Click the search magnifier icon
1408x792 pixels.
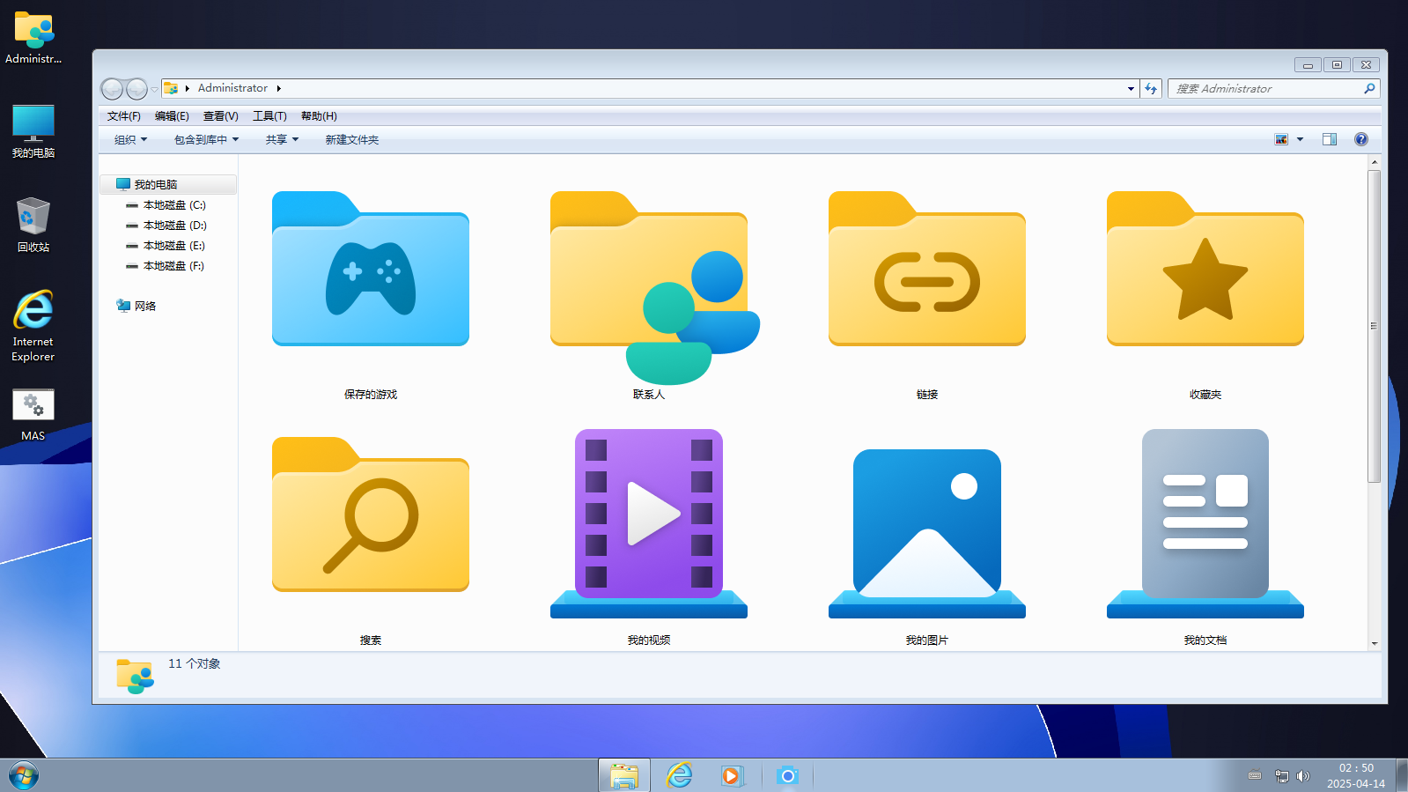point(1369,88)
